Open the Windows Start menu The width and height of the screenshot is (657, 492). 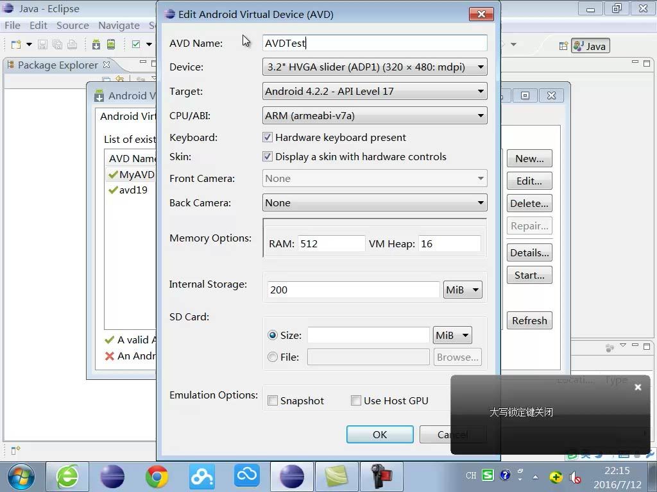(21, 477)
